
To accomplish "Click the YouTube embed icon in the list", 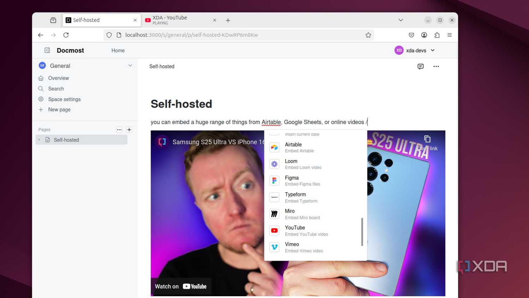I will pyautogui.click(x=274, y=230).
